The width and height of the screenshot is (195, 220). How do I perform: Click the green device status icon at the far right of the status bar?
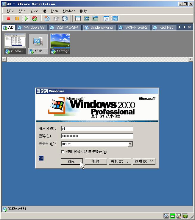pyautogui.click(x=185, y=216)
